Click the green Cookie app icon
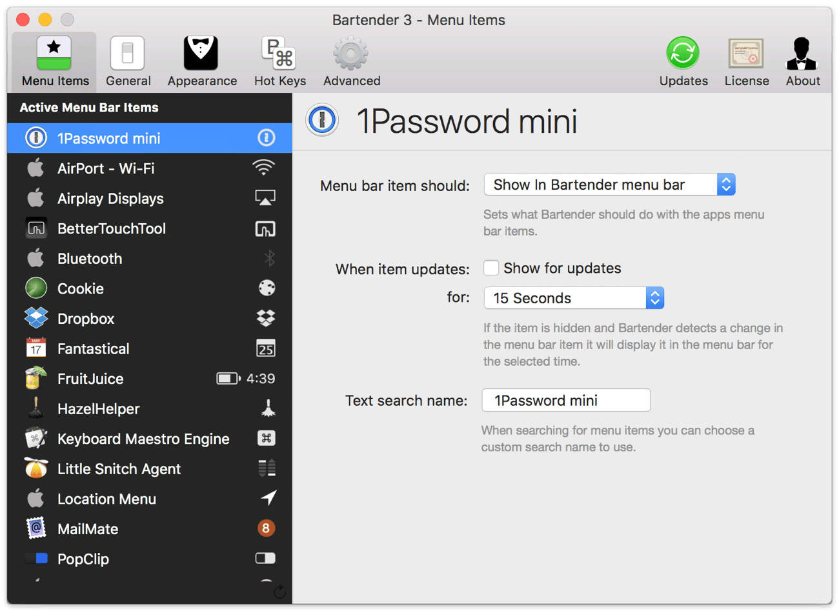This screenshot has width=839, height=611. point(36,288)
